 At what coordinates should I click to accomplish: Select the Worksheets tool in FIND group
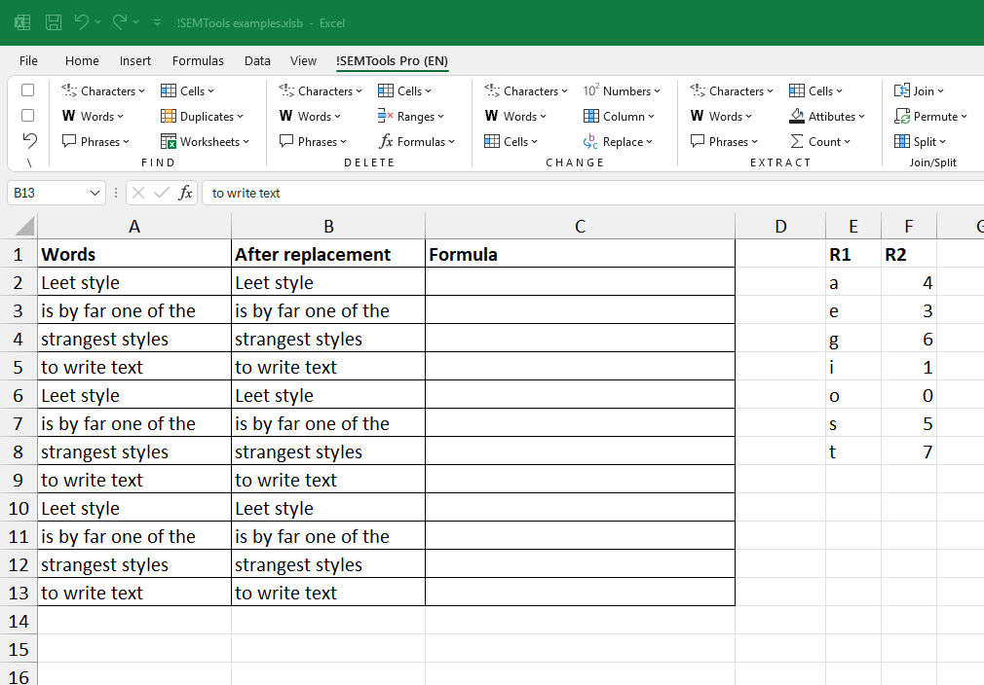[x=205, y=141]
